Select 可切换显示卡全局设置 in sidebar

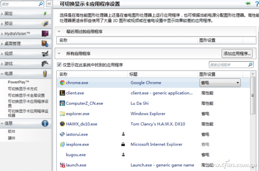coord(26,96)
